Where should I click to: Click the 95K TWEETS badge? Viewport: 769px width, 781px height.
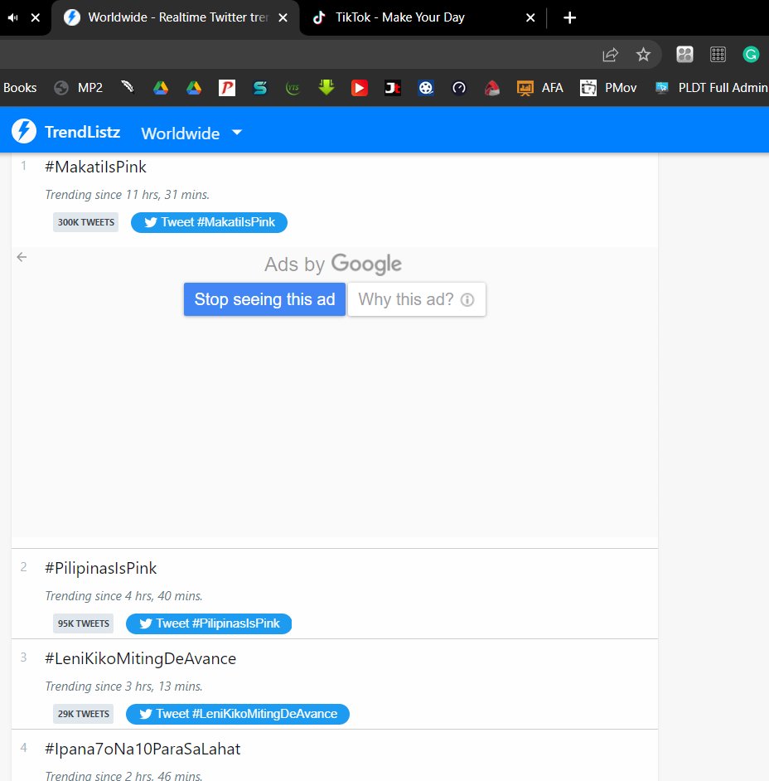coord(83,623)
